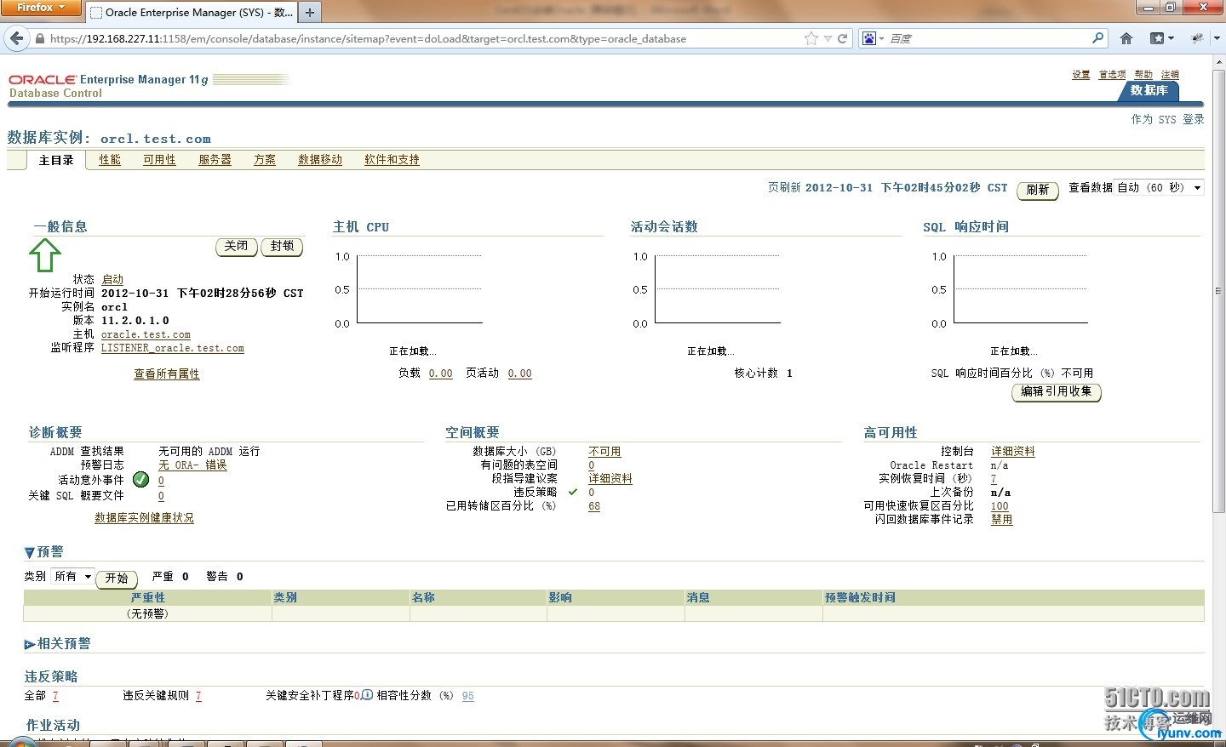Click the compliance score 95 link
The width and height of the screenshot is (1226, 747).
coord(468,696)
